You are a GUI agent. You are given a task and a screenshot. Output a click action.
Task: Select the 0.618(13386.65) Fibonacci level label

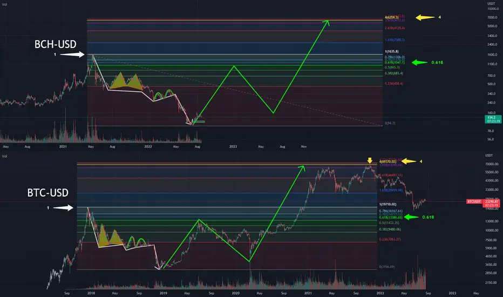(x=391, y=218)
